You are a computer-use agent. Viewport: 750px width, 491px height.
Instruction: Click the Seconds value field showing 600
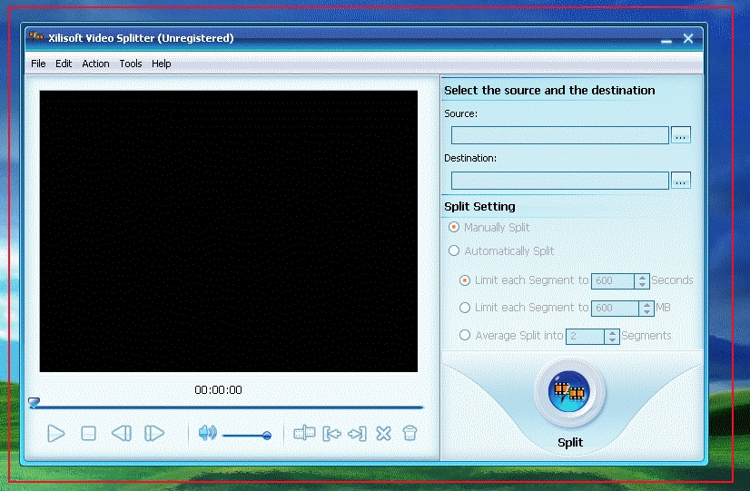tap(613, 281)
